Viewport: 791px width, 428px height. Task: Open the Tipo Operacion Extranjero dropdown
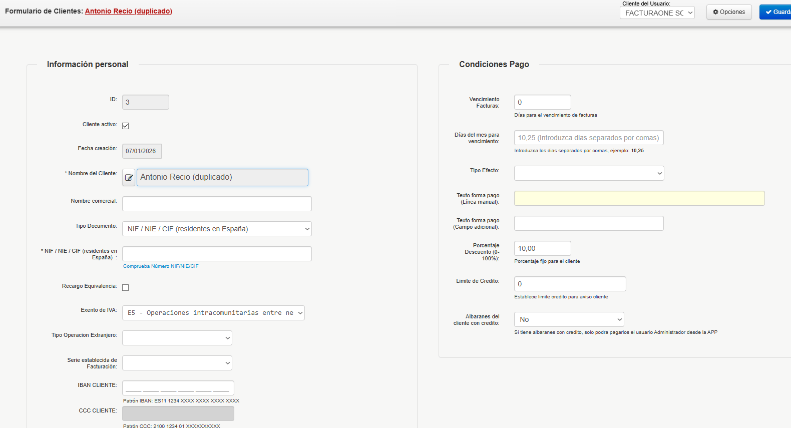tap(177, 338)
